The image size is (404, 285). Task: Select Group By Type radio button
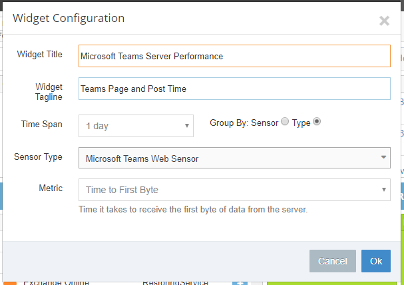point(317,121)
